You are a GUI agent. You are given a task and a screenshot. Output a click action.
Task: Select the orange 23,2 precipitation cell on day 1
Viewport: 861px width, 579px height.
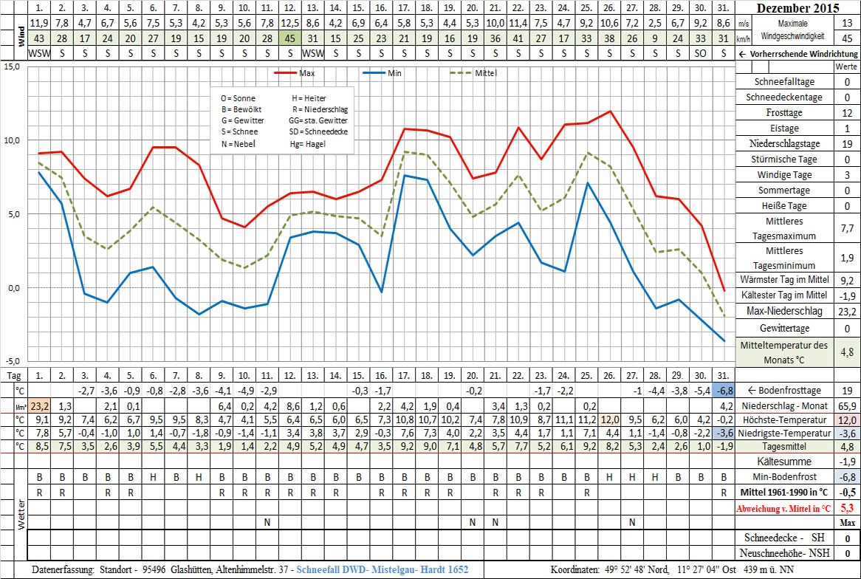[39, 405]
